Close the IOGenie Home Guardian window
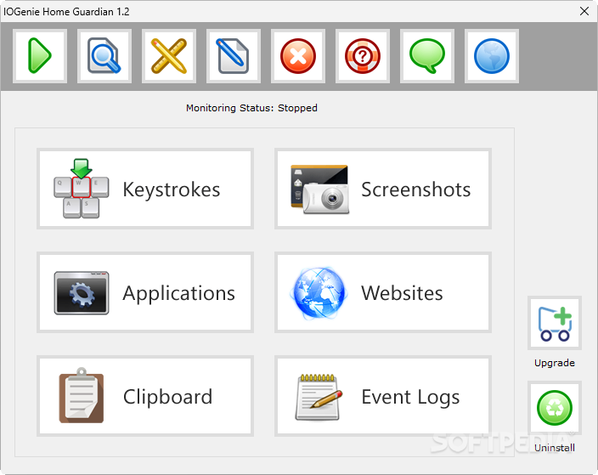 pyautogui.click(x=584, y=11)
